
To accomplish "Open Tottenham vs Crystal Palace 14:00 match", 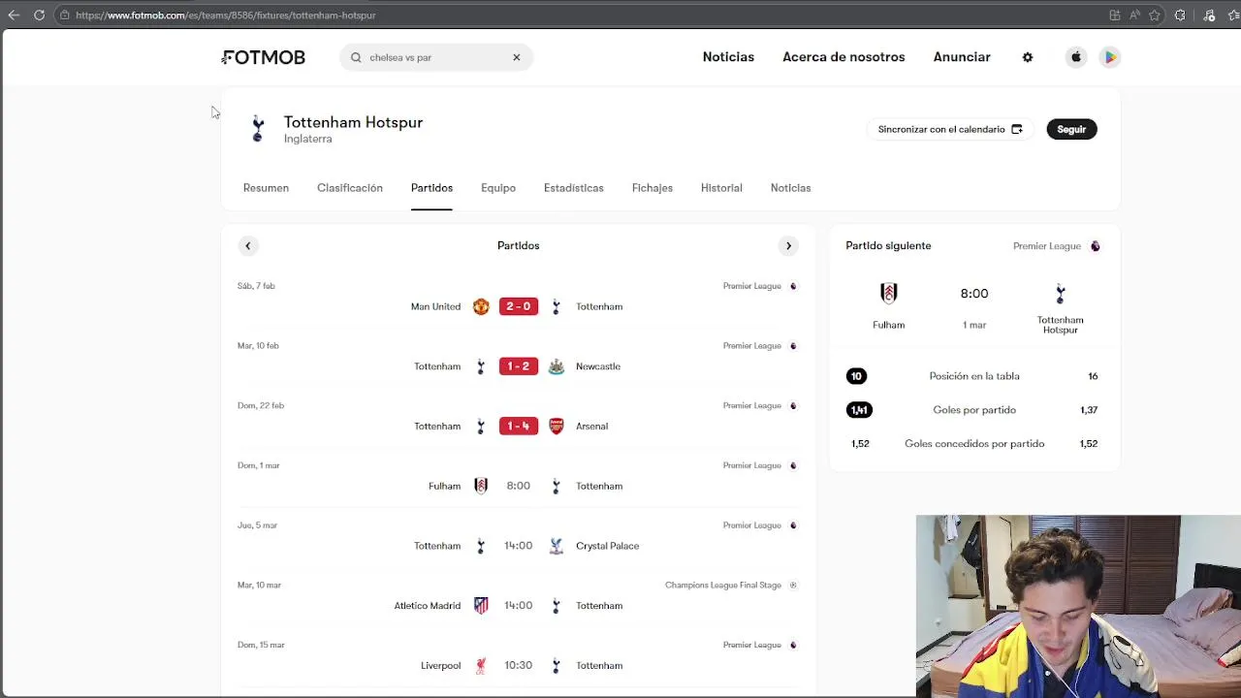I will pos(518,546).
